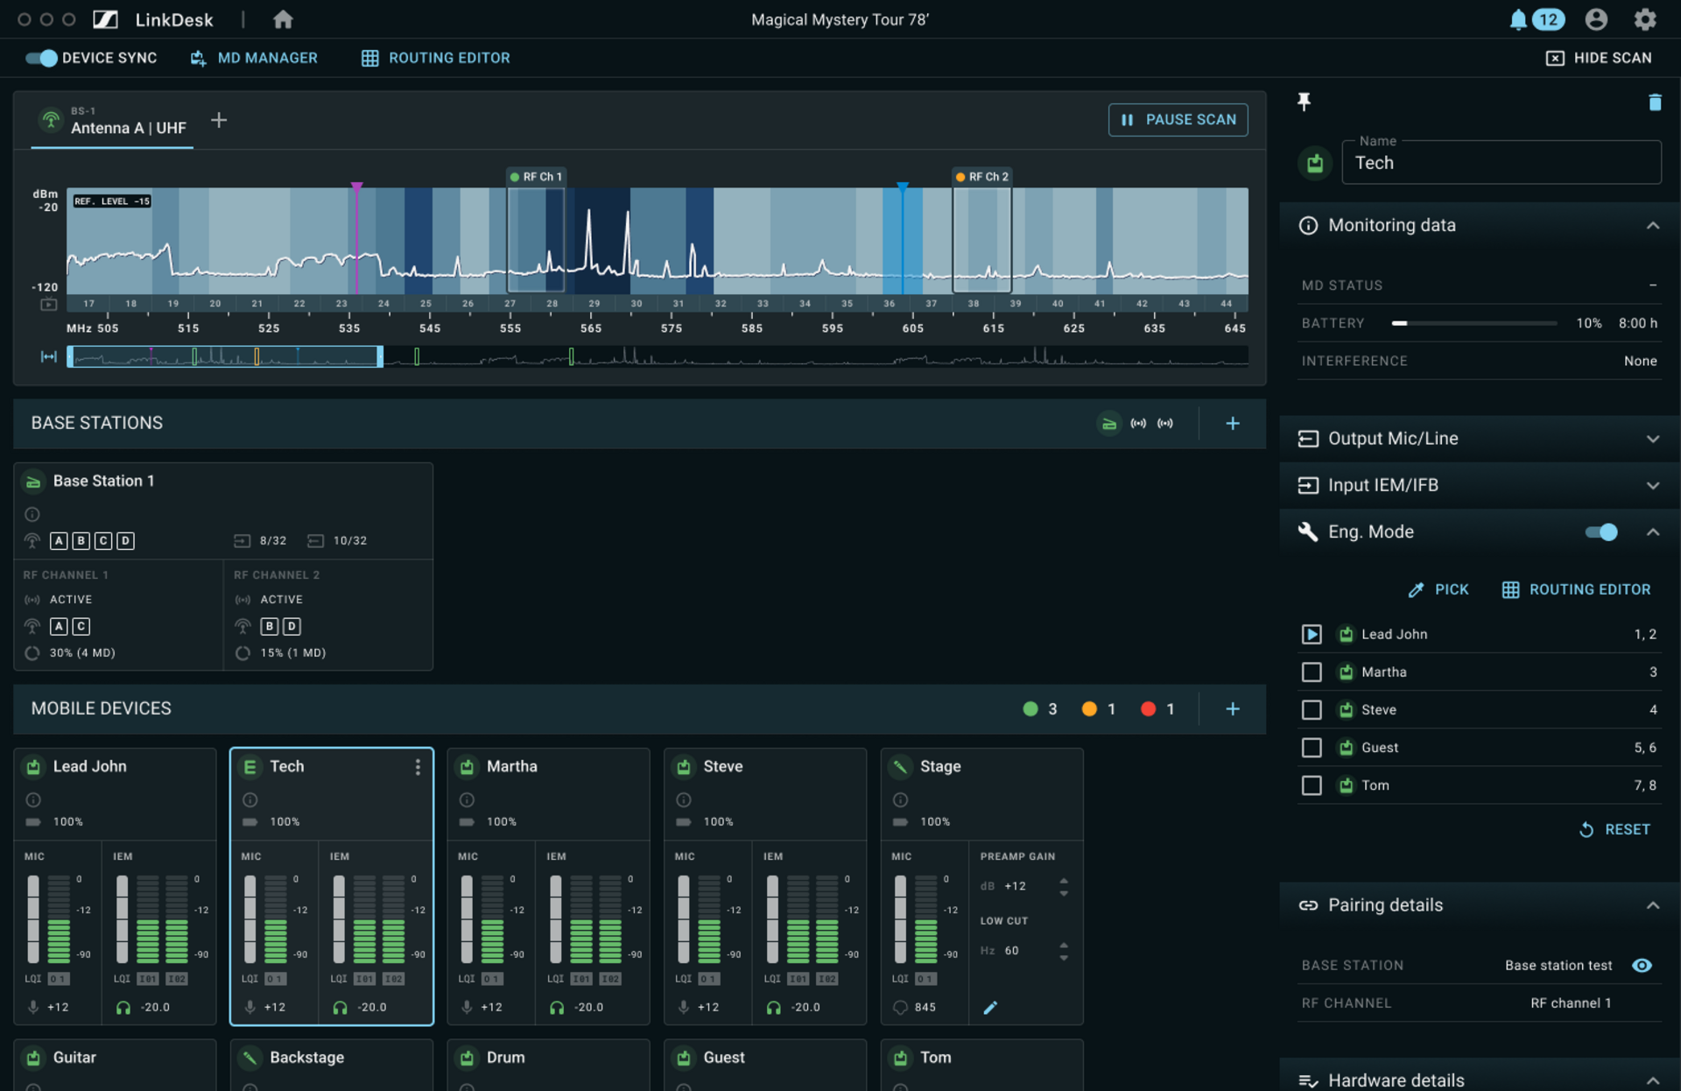Viewport: 1681px width, 1091px height.
Task: Toggle Base station test visibility eye
Action: pos(1642,965)
